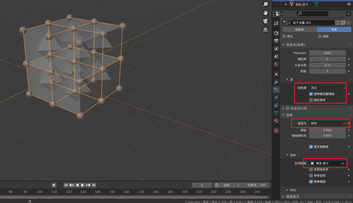Click the pan view hand icon

point(266,13)
